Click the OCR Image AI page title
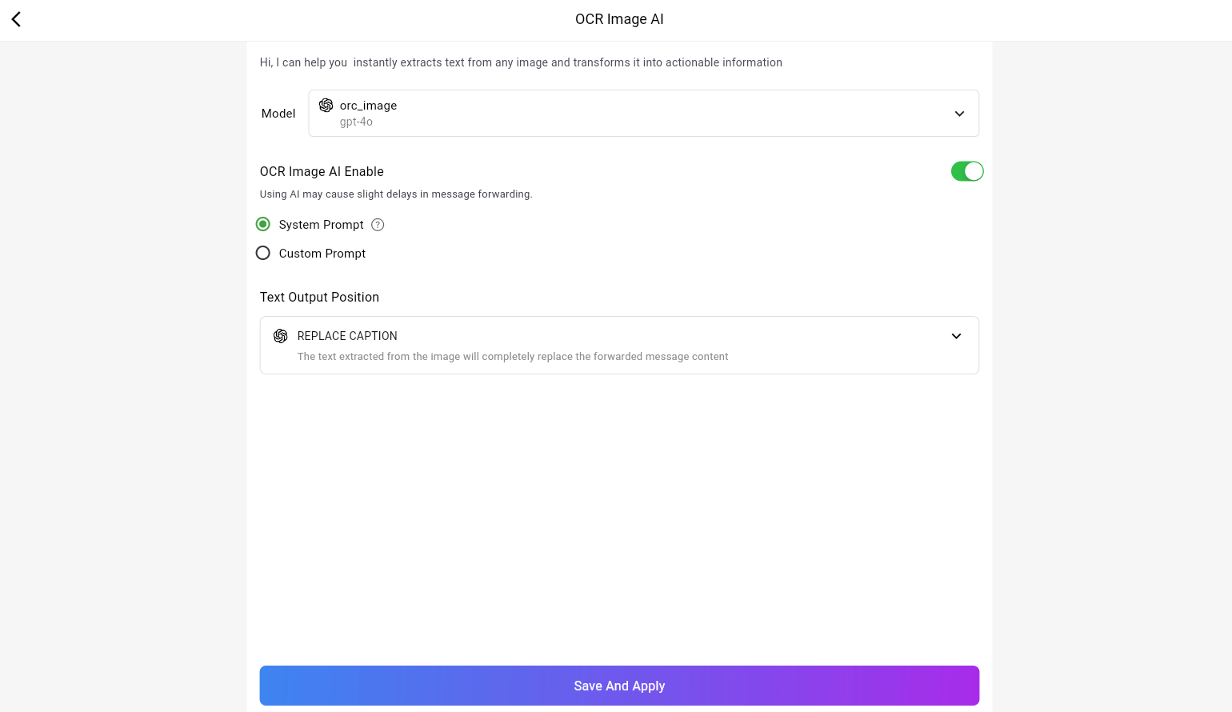Screen dimensions: 1232x712 [619, 19]
